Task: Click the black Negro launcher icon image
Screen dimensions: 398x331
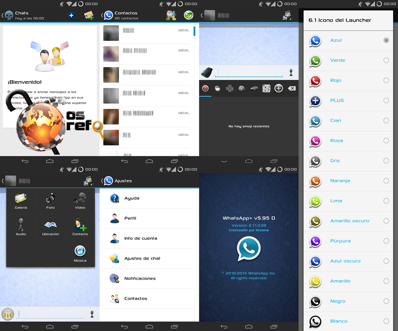Action: point(315,301)
